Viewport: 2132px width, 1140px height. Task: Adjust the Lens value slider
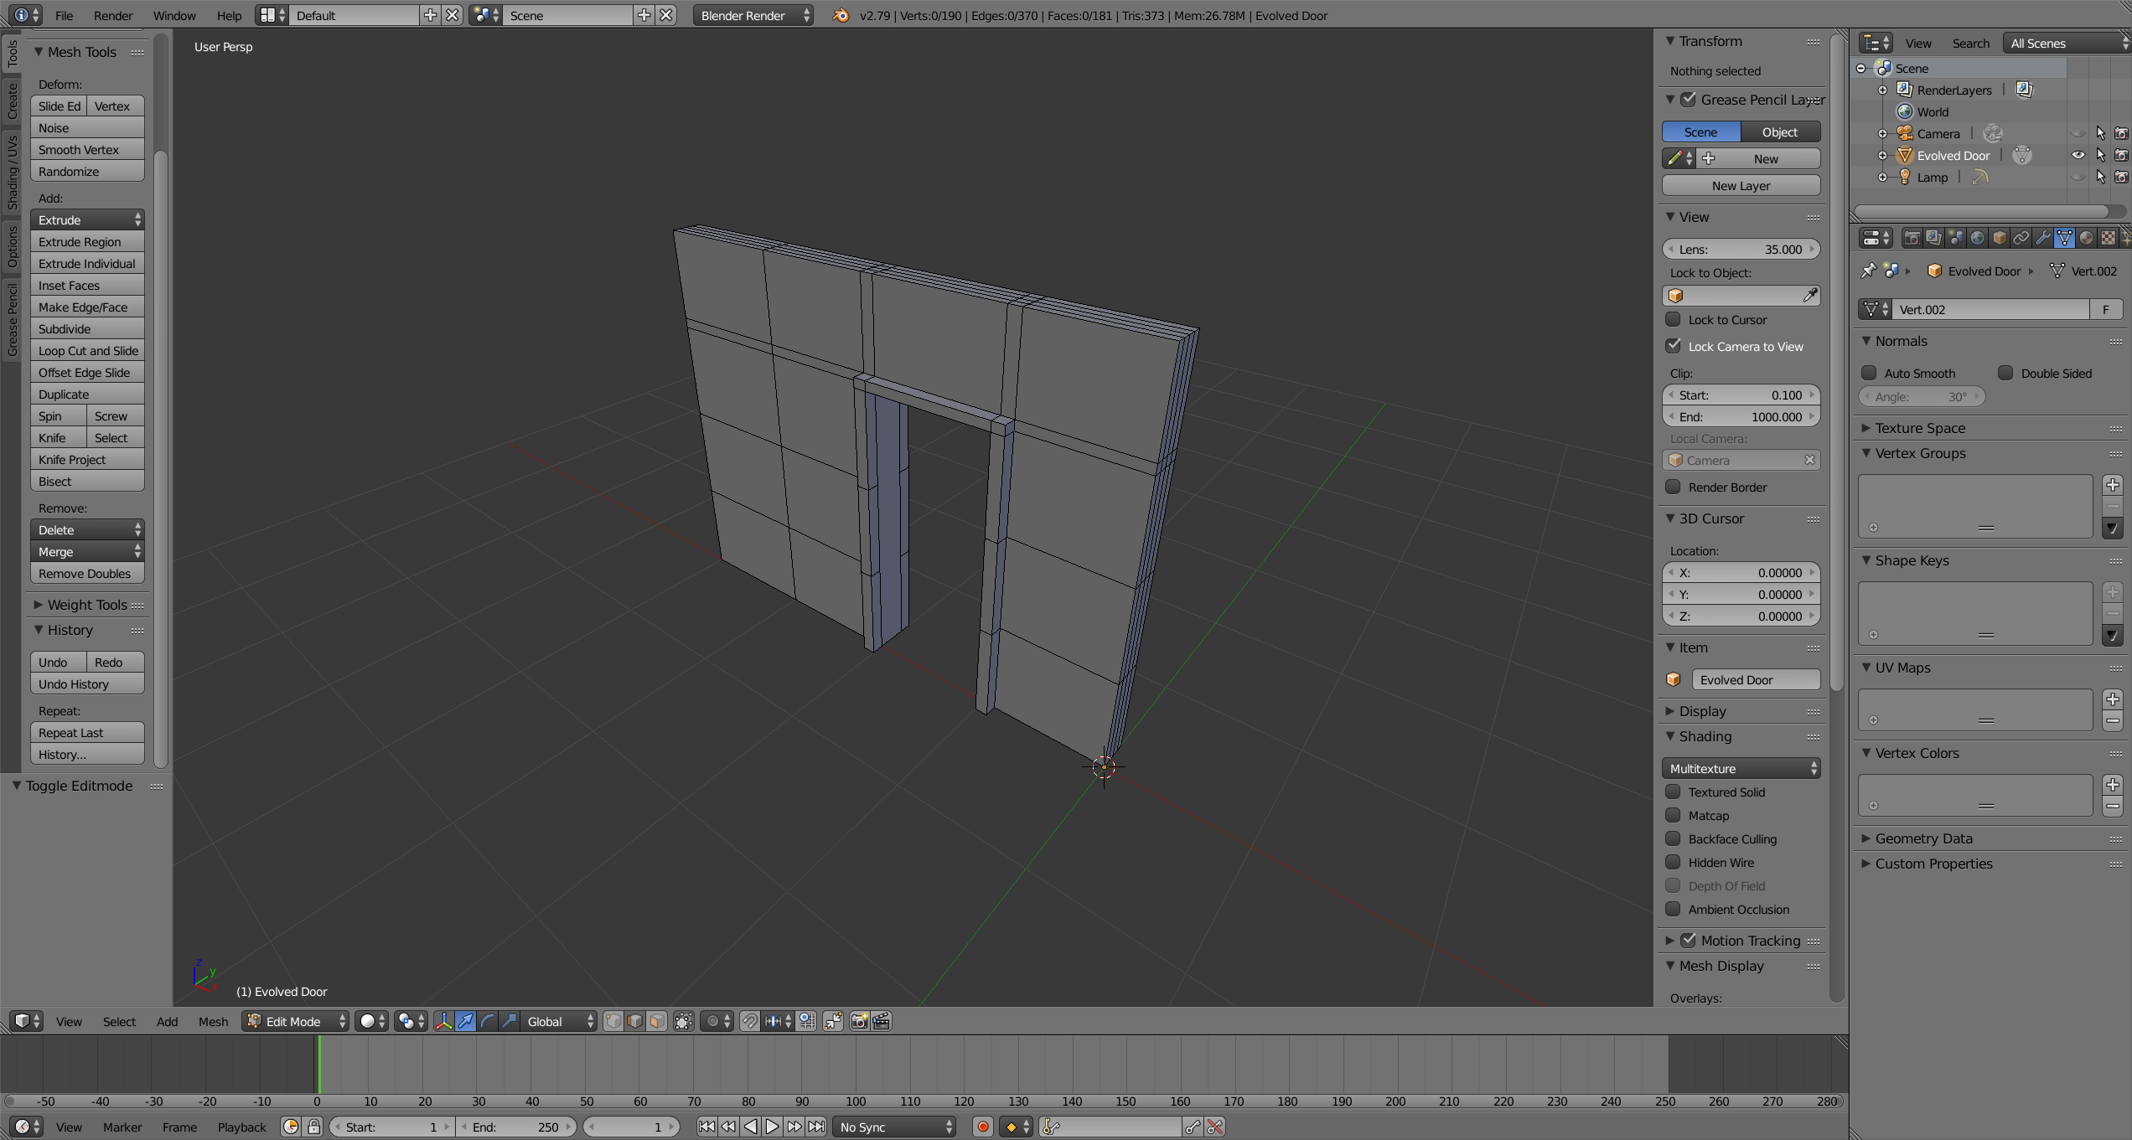tap(1743, 248)
